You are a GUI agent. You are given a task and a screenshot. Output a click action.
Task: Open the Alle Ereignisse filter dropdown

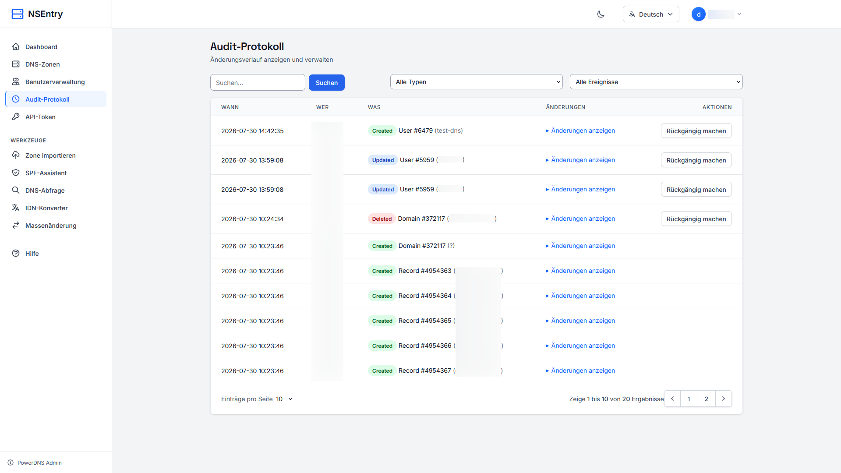coord(656,82)
